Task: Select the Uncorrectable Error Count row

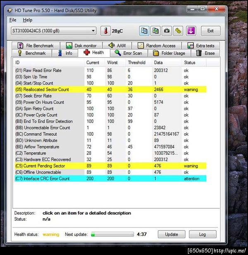Action: pos(110,127)
